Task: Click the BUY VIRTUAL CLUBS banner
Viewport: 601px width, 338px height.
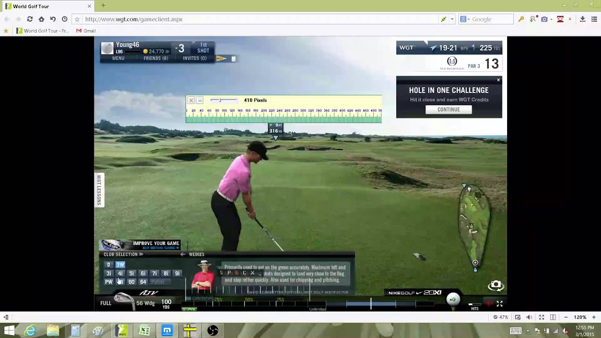Action: click(140, 245)
